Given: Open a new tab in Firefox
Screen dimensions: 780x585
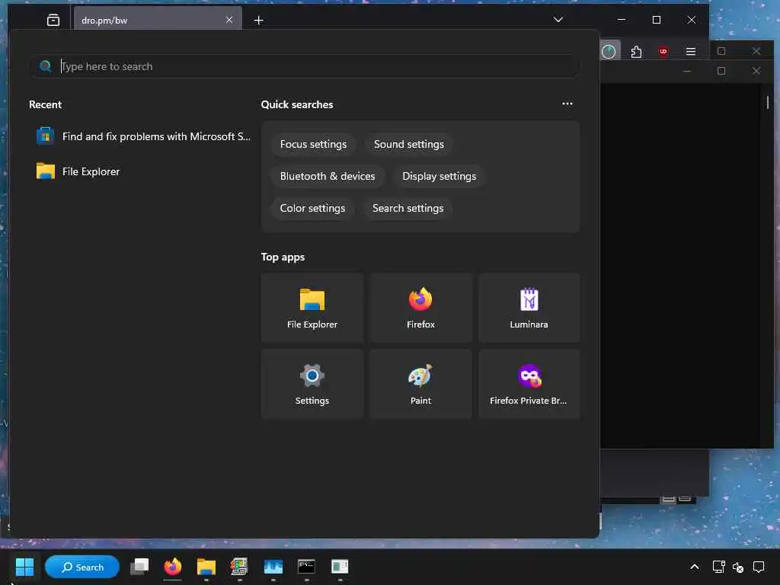Looking at the screenshot, I should pyautogui.click(x=259, y=21).
